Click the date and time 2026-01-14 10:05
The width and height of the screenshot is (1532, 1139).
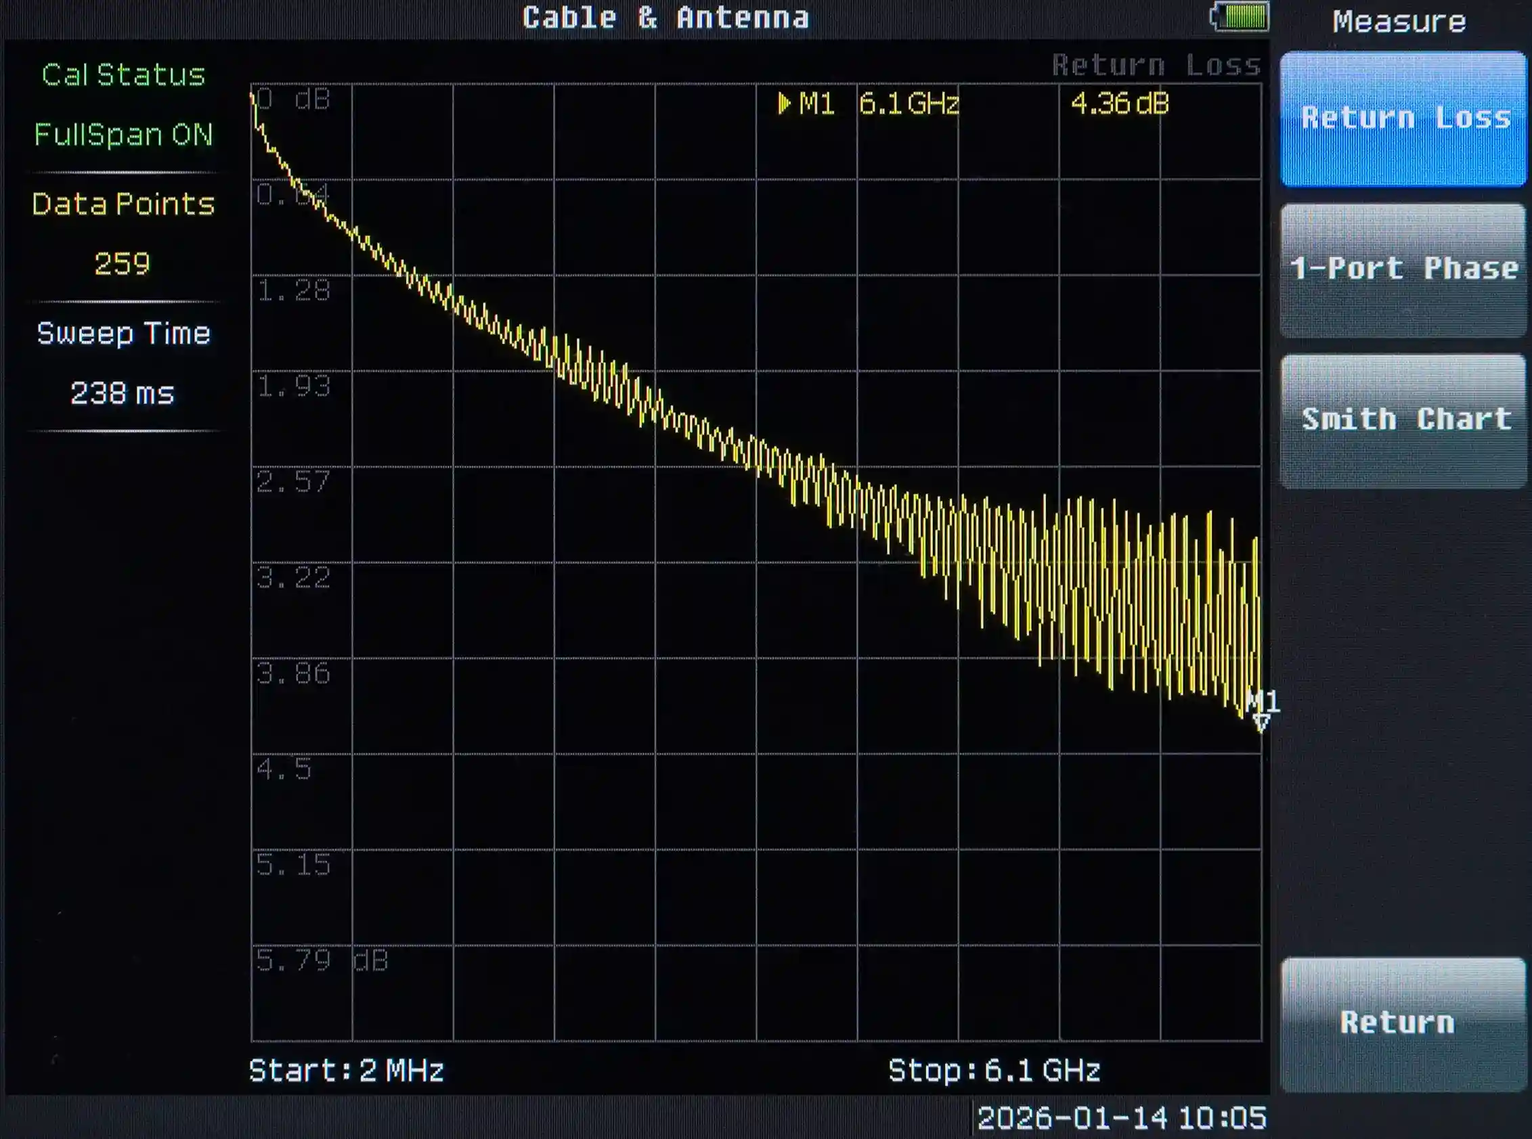point(1122,1117)
